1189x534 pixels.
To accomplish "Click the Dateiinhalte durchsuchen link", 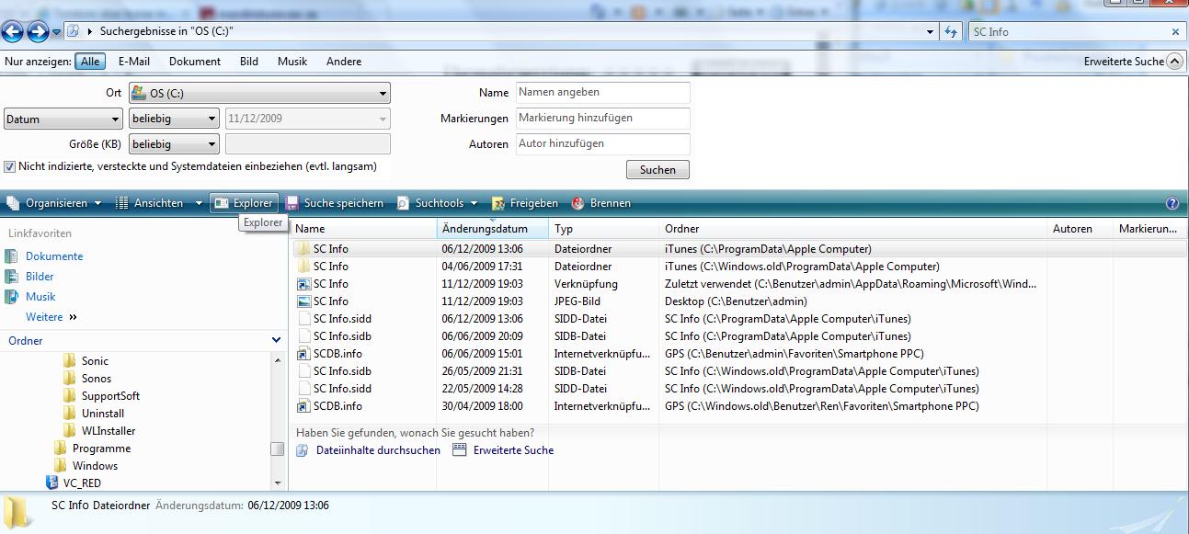I will (x=377, y=450).
